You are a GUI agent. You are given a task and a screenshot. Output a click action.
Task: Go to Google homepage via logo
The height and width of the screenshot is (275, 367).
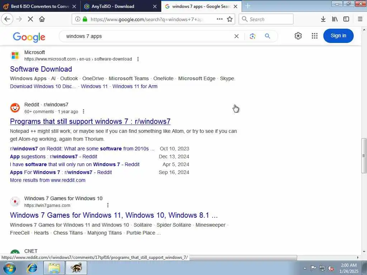[29, 37]
